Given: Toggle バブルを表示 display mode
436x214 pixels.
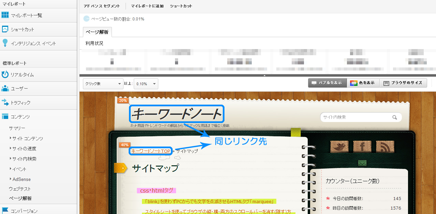Looking at the screenshot, I should [327, 83].
